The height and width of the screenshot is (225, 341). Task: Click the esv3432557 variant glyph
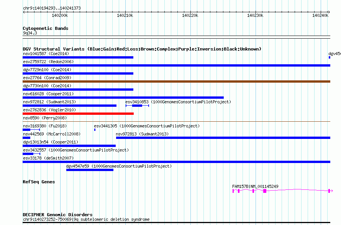(x=31, y=154)
